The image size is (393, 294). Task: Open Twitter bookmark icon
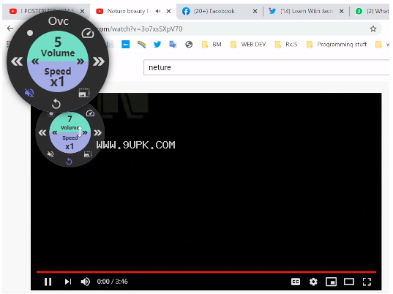pos(157,45)
